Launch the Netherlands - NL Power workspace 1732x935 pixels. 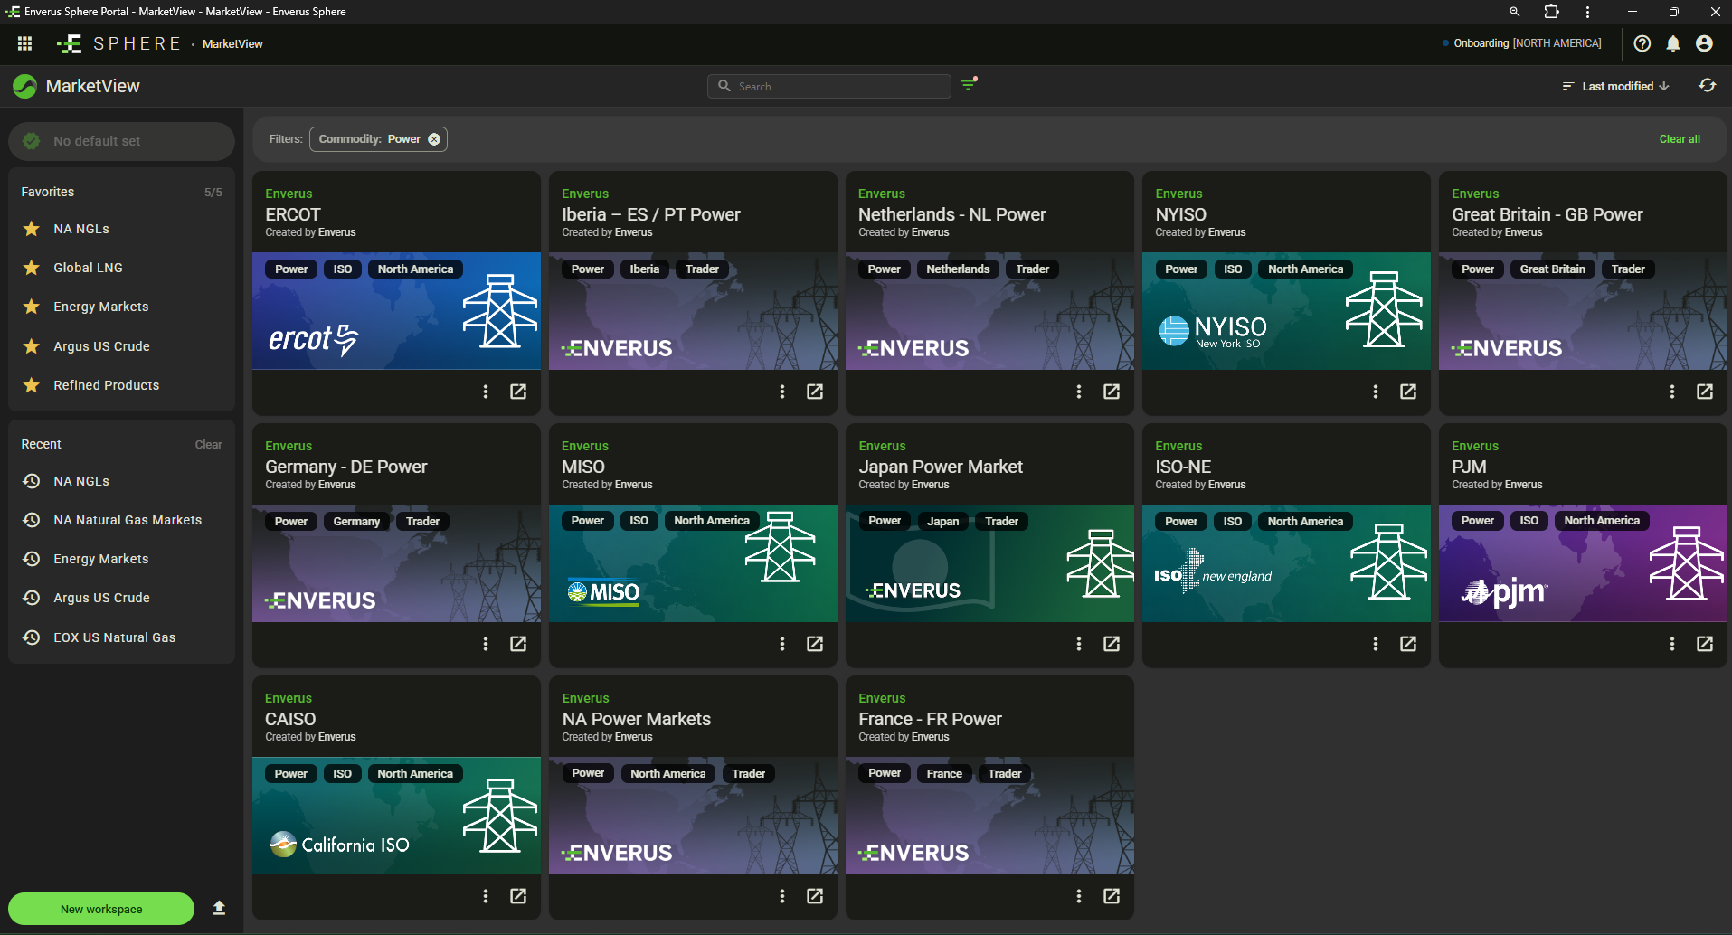coord(1112,392)
